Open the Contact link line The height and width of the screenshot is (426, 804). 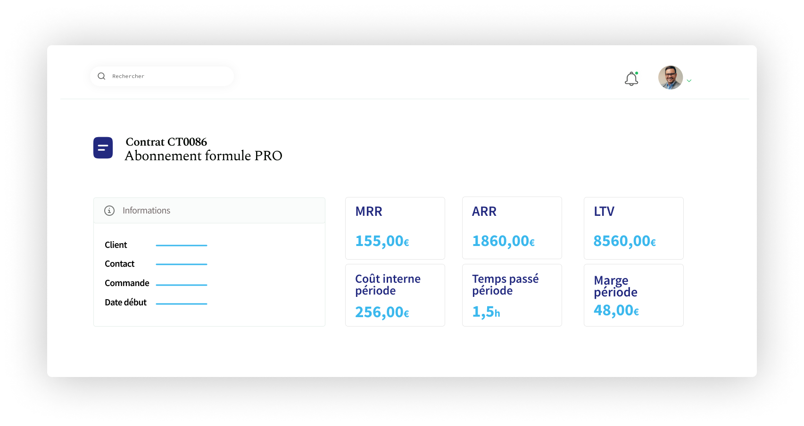point(182,264)
